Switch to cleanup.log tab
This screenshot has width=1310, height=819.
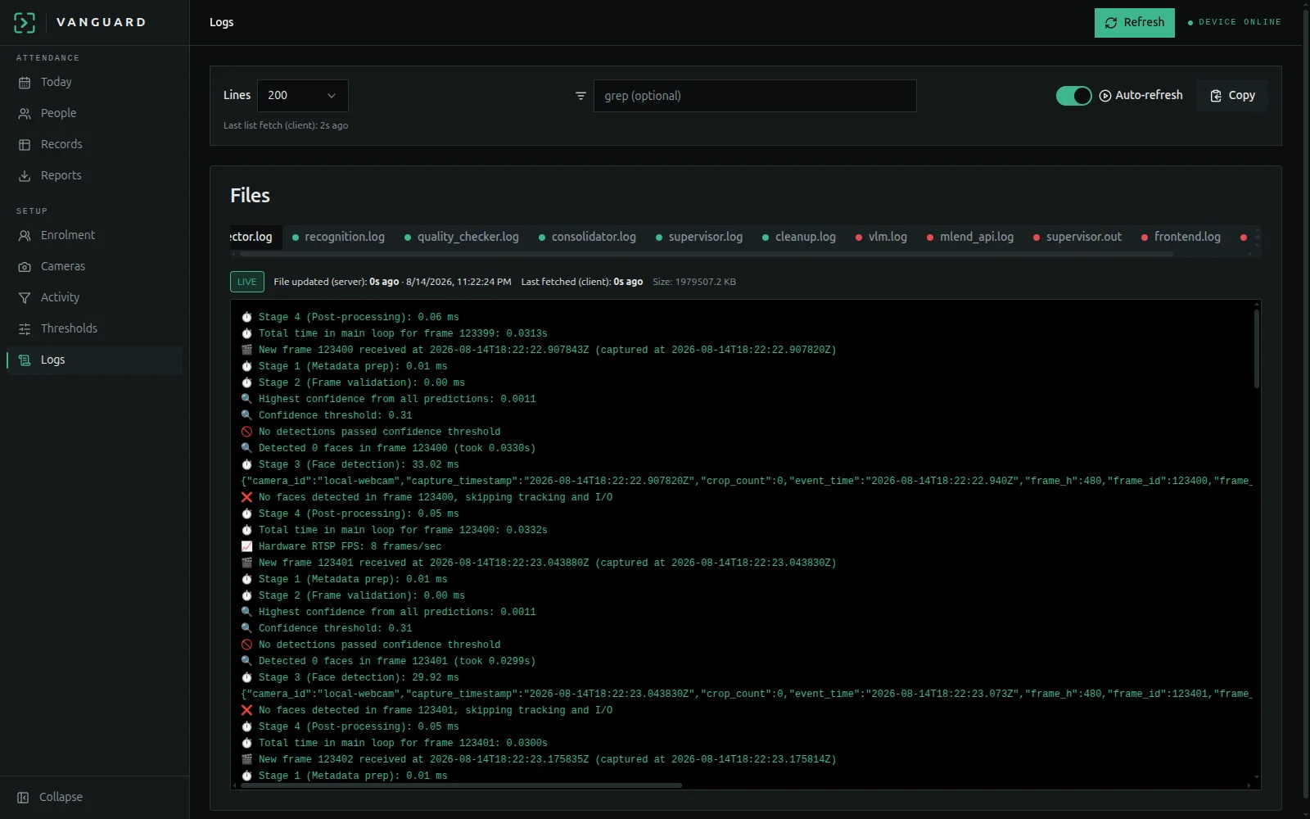(x=799, y=237)
